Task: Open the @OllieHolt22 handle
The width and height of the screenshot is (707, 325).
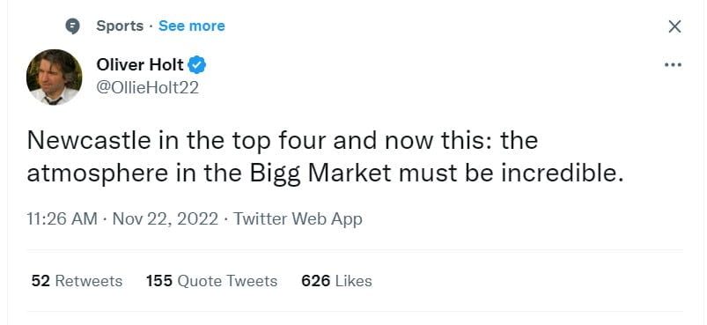Action: [x=147, y=87]
